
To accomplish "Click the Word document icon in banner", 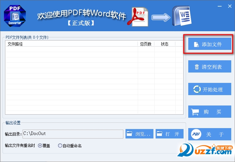I will click(182, 16).
